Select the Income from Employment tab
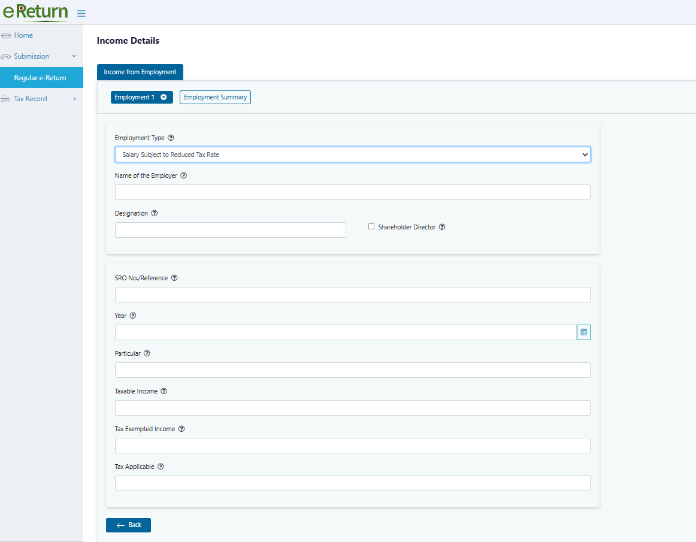 [x=140, y=72]
